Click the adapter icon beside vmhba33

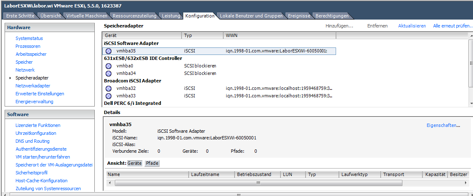(109, 96)
